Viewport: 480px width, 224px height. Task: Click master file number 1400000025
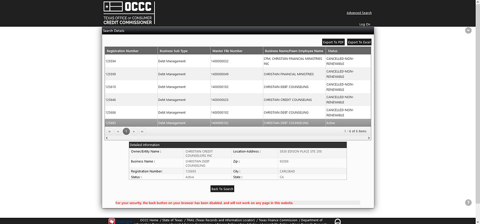[220, 100]
